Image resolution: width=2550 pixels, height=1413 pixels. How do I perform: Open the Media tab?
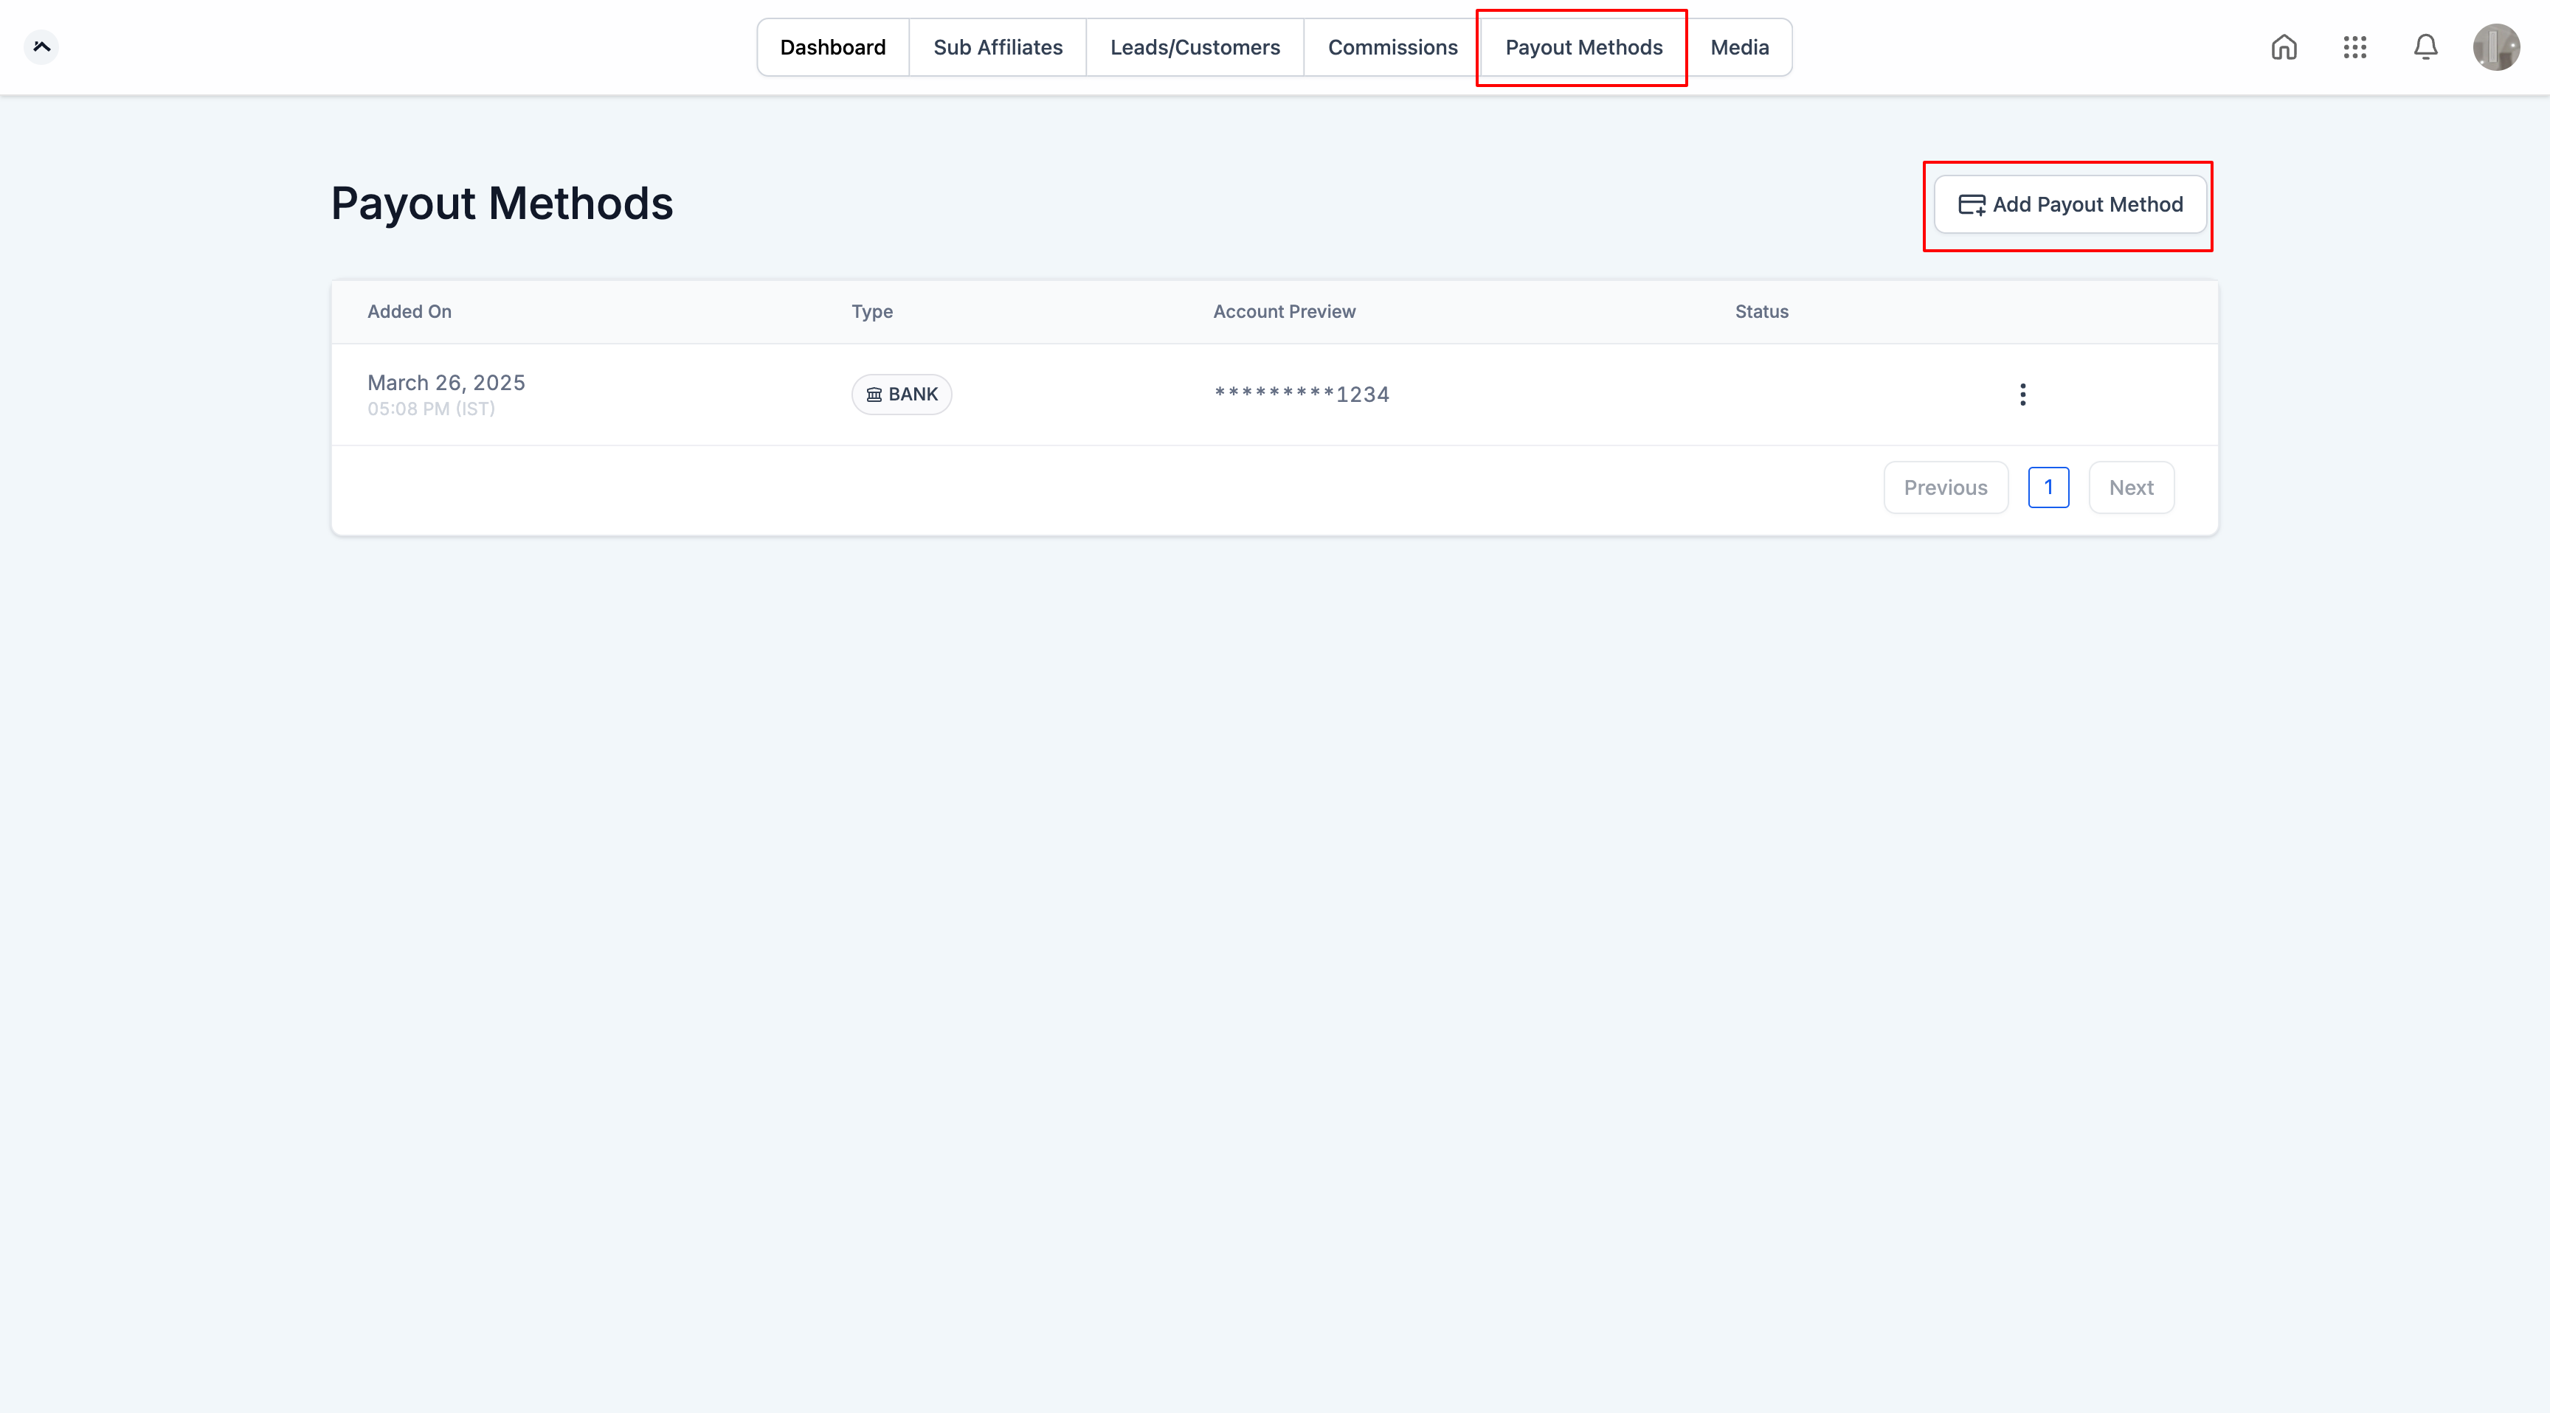pos(1739,47)
